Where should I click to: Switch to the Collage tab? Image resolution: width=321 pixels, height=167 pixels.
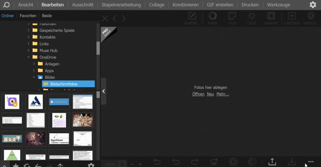(x=157, y=5)
